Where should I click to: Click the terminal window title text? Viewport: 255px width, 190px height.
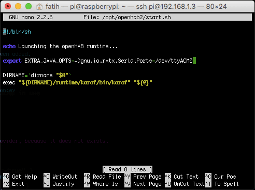click(136, 7)
